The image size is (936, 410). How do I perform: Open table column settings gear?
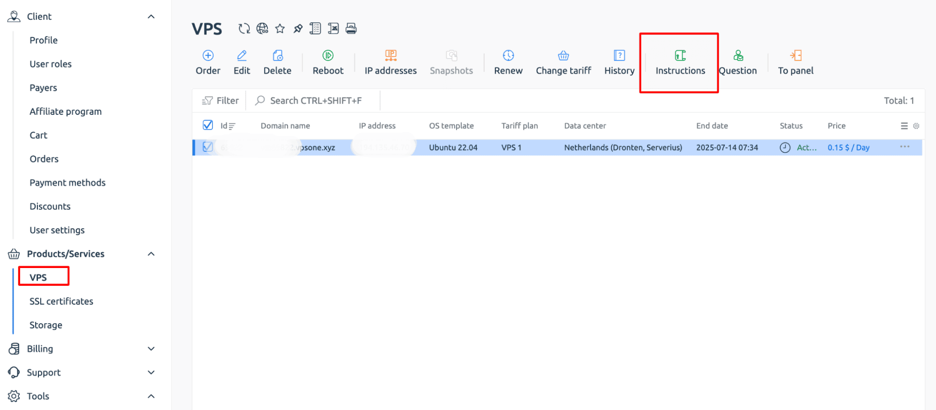pyautogui.click(x=916, y=126)
